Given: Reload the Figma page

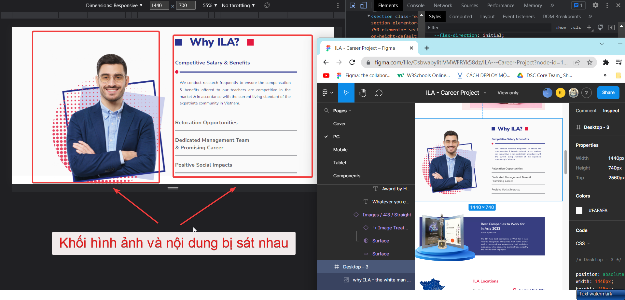Looking at the screenshot, I should tap(352, 62).
